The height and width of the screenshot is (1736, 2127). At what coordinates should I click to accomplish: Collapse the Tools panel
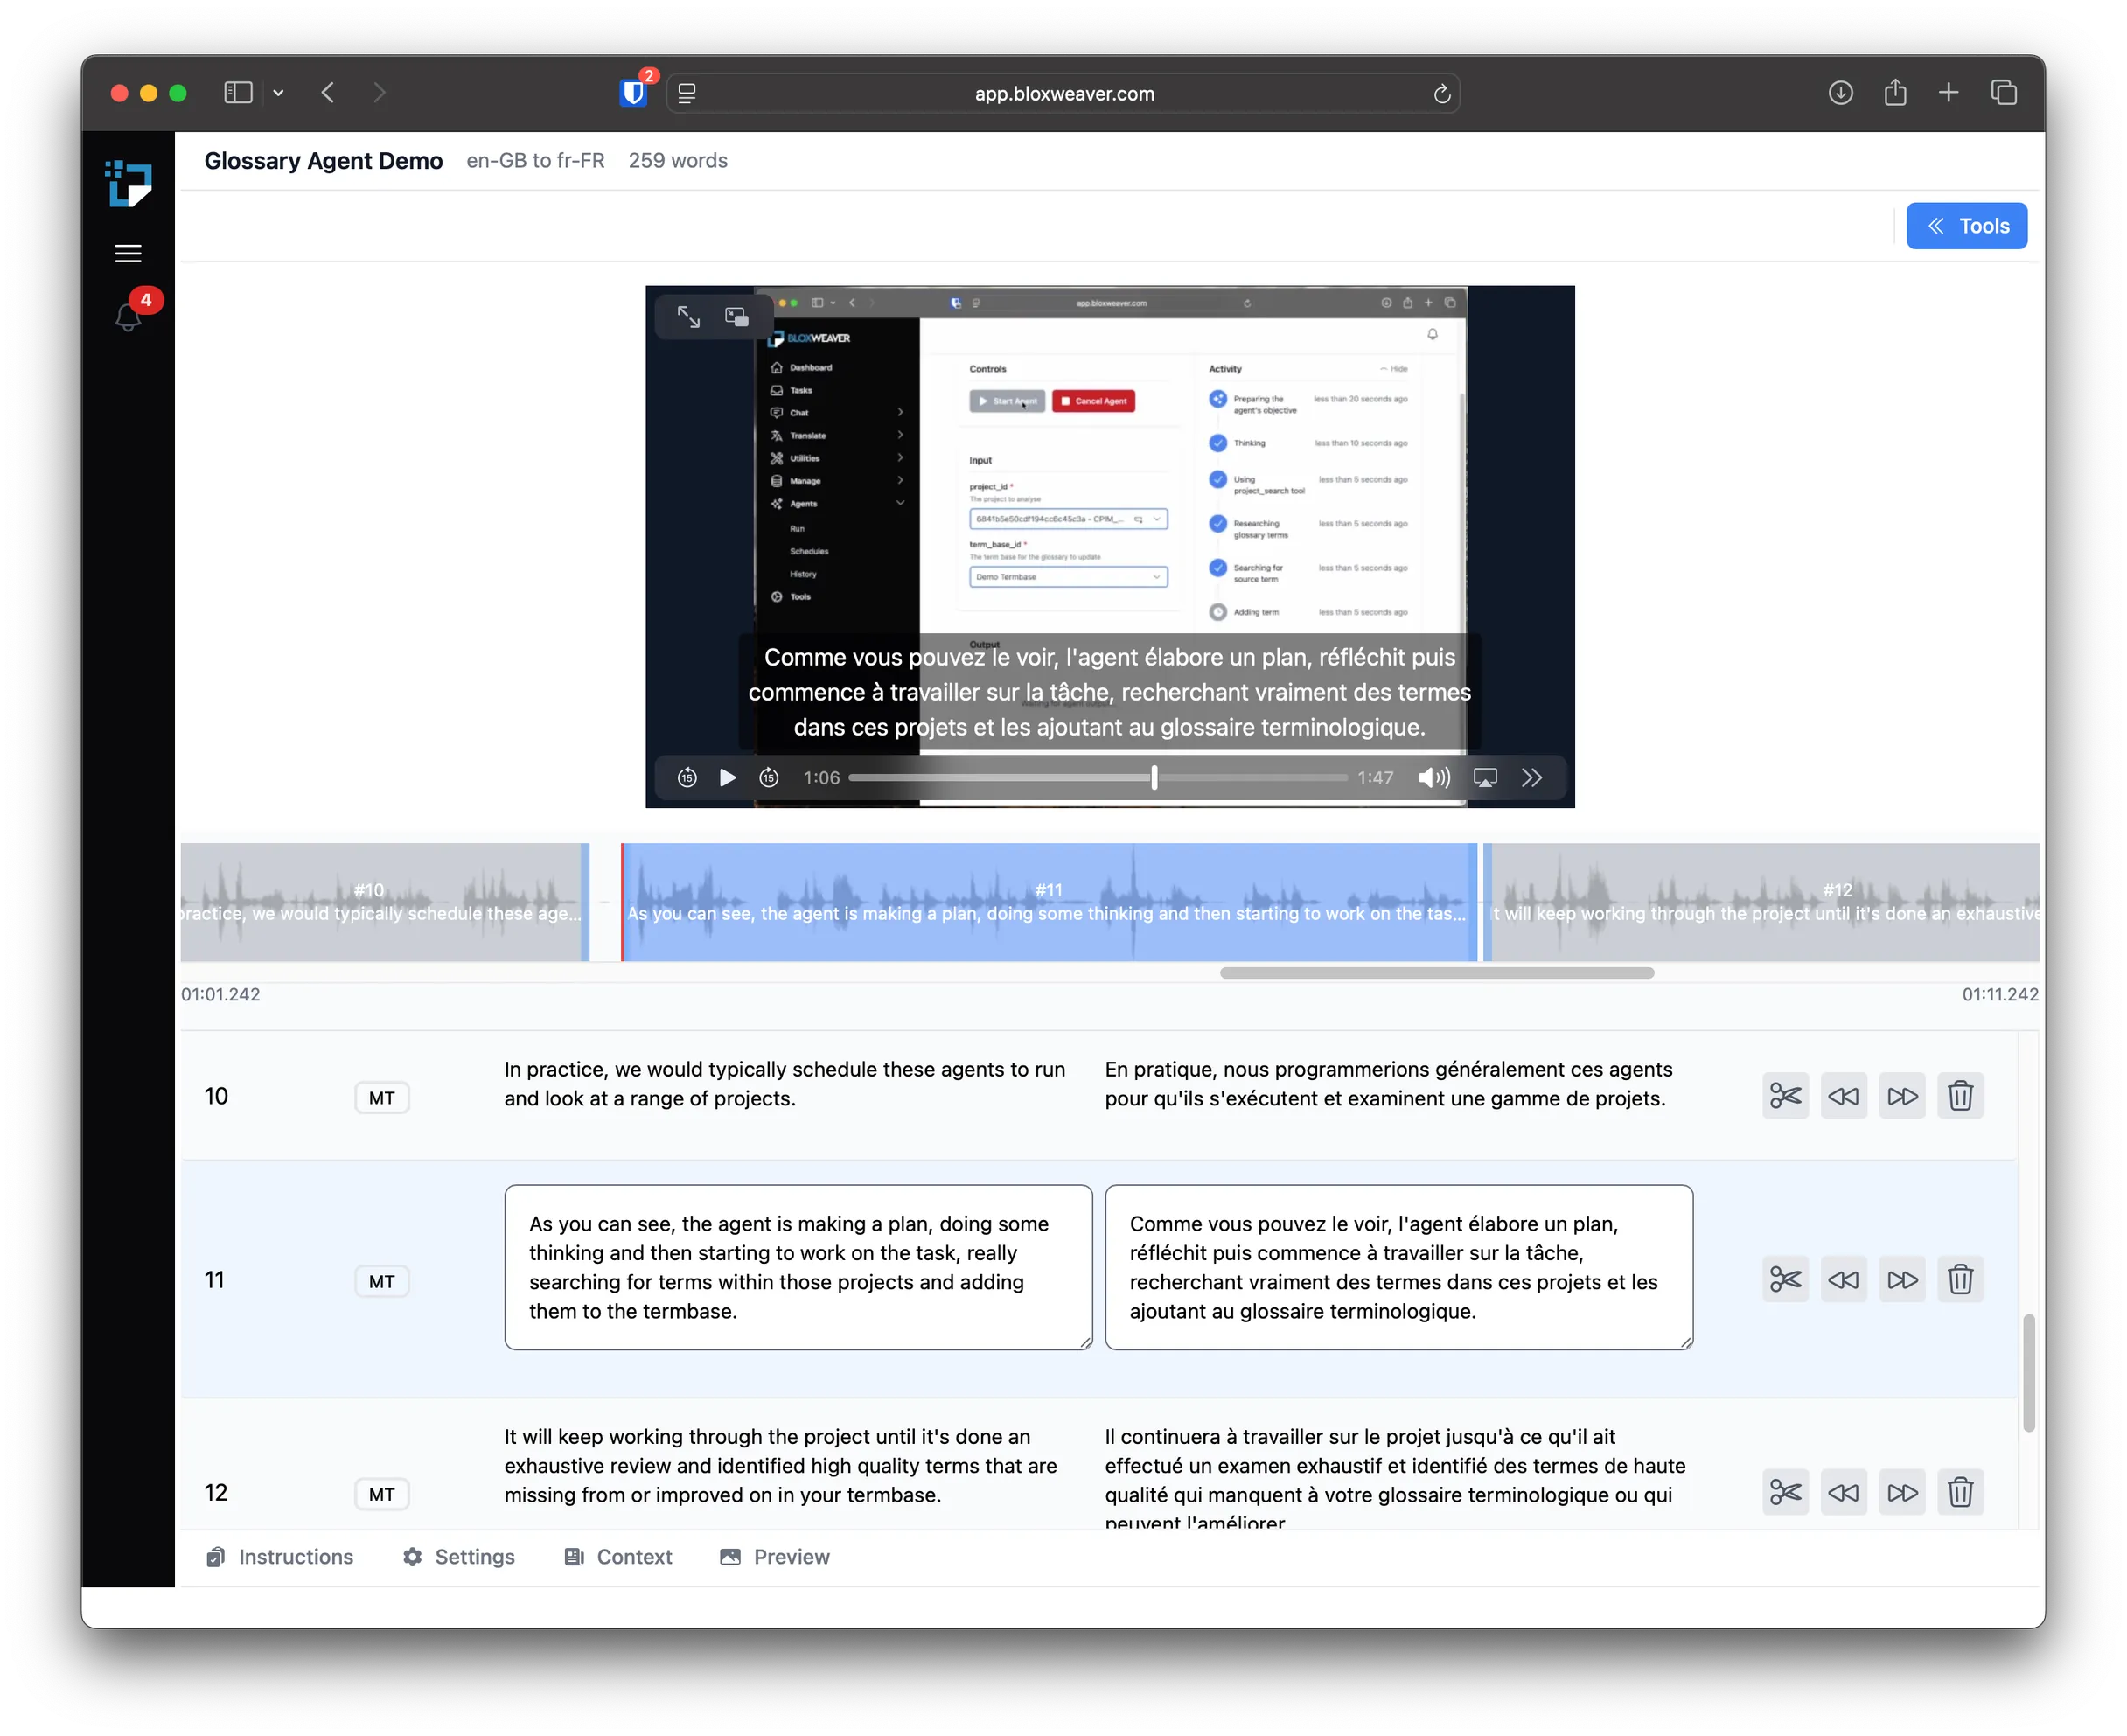(x=1966, y=225)
